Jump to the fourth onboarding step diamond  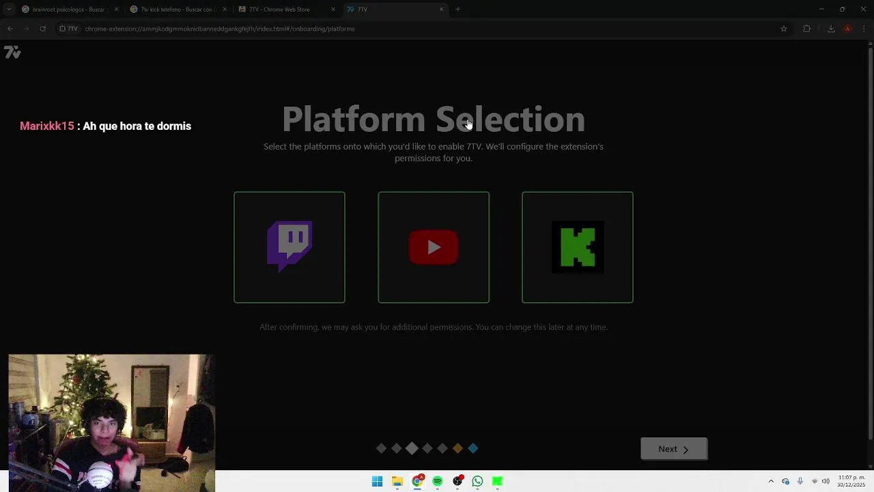pyautogui.click(x=427, y=448)
